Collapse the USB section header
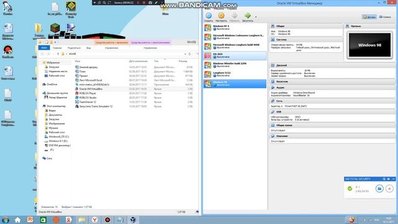Screen dimensions: 398x224 332,112
